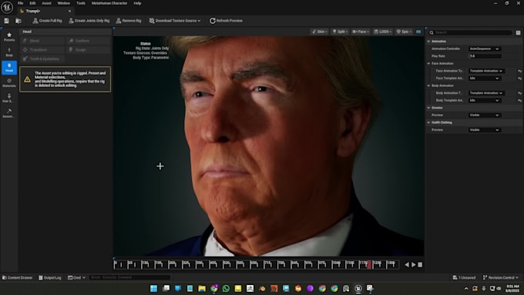Open the Body Template Animation dropdown
Image resolution: width=524 pixels, height=295 pixels.
pyautogui.click(x=484, y=100)
